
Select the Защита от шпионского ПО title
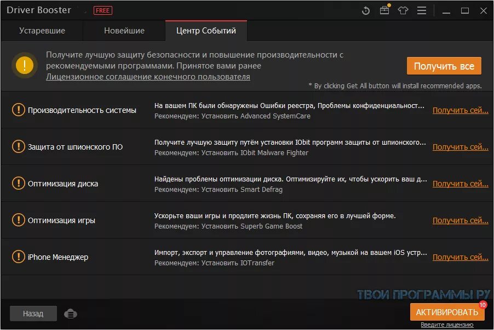point(75,147)
